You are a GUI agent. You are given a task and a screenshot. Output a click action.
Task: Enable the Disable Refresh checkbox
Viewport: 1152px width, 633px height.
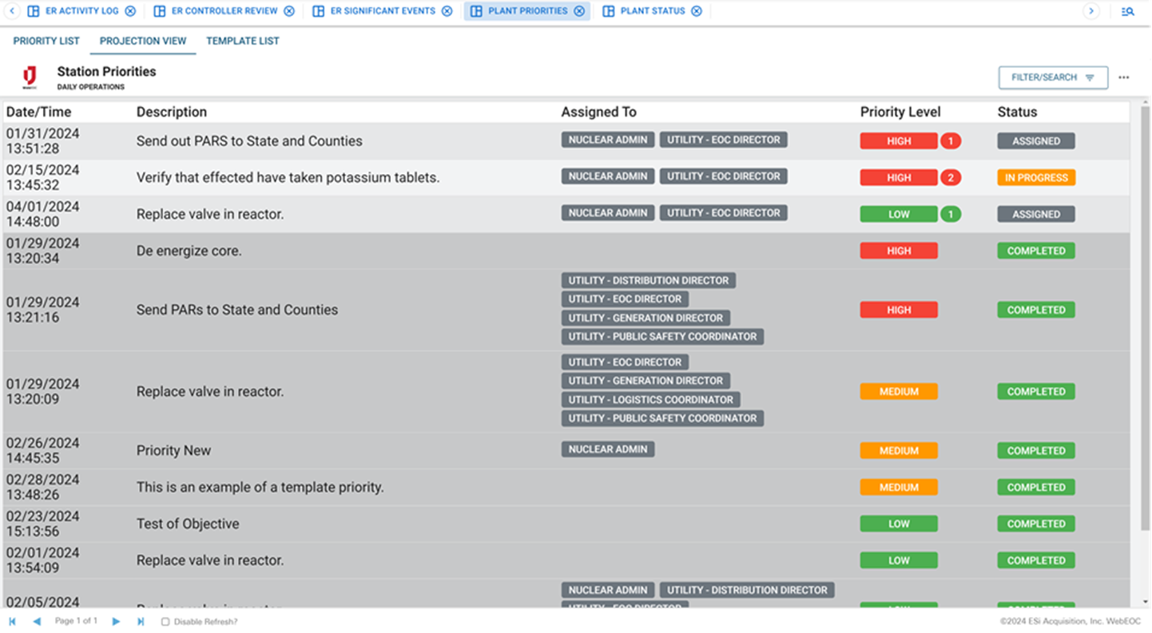click(x=165, y=621)
